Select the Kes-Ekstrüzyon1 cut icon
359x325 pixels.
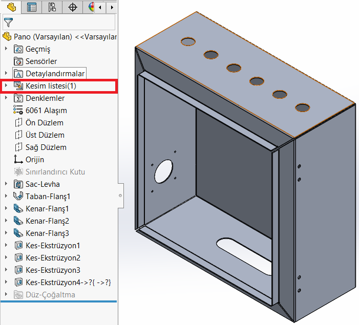[18, 246]
